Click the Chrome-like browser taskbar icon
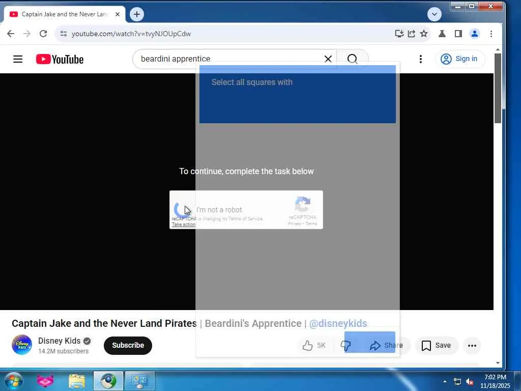Viewport: 521px width, 391px height. 108,381
